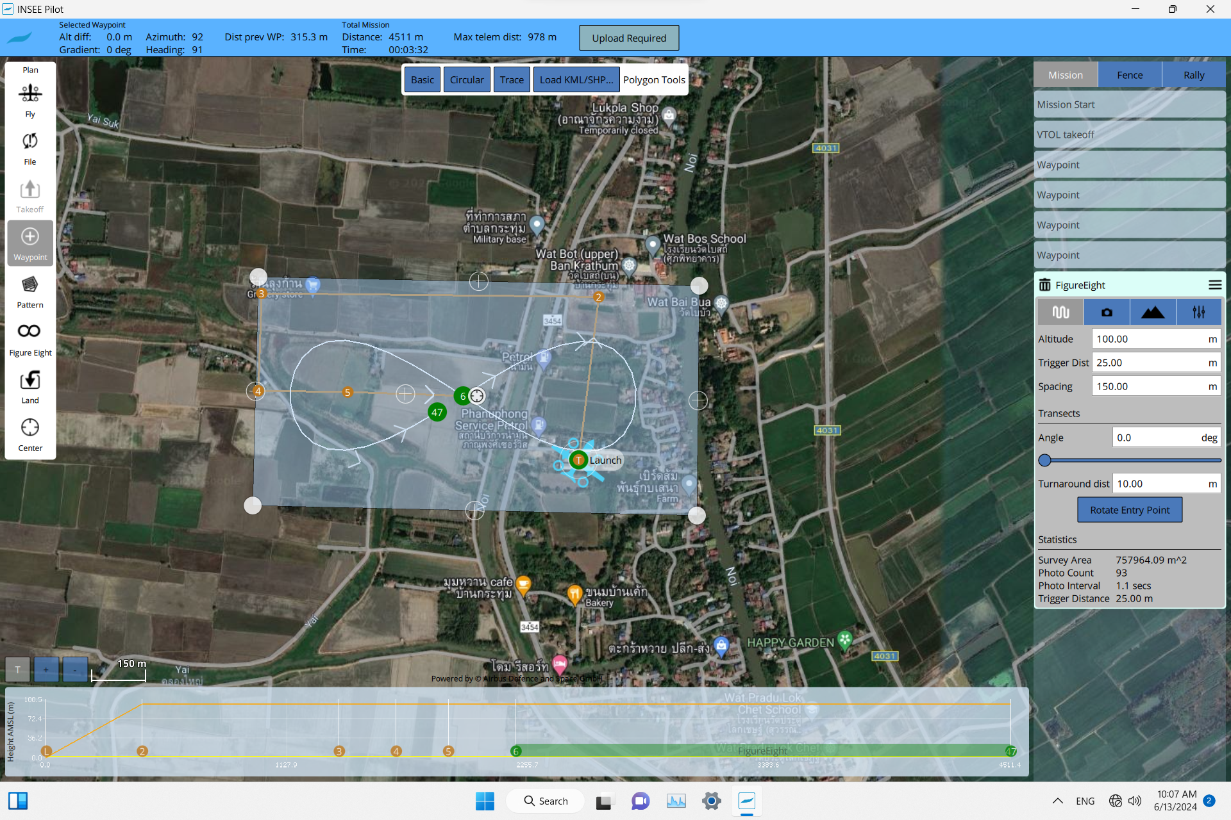Click right edge midpoint plus handle of polygon
1231x820 pixels.
coord(698,400)
